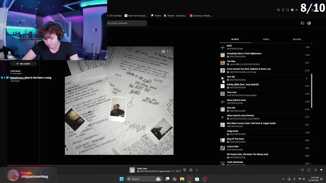326x183 pixels.
Task: Click the queue scrollbar down arrow
Action: (311, 164)
